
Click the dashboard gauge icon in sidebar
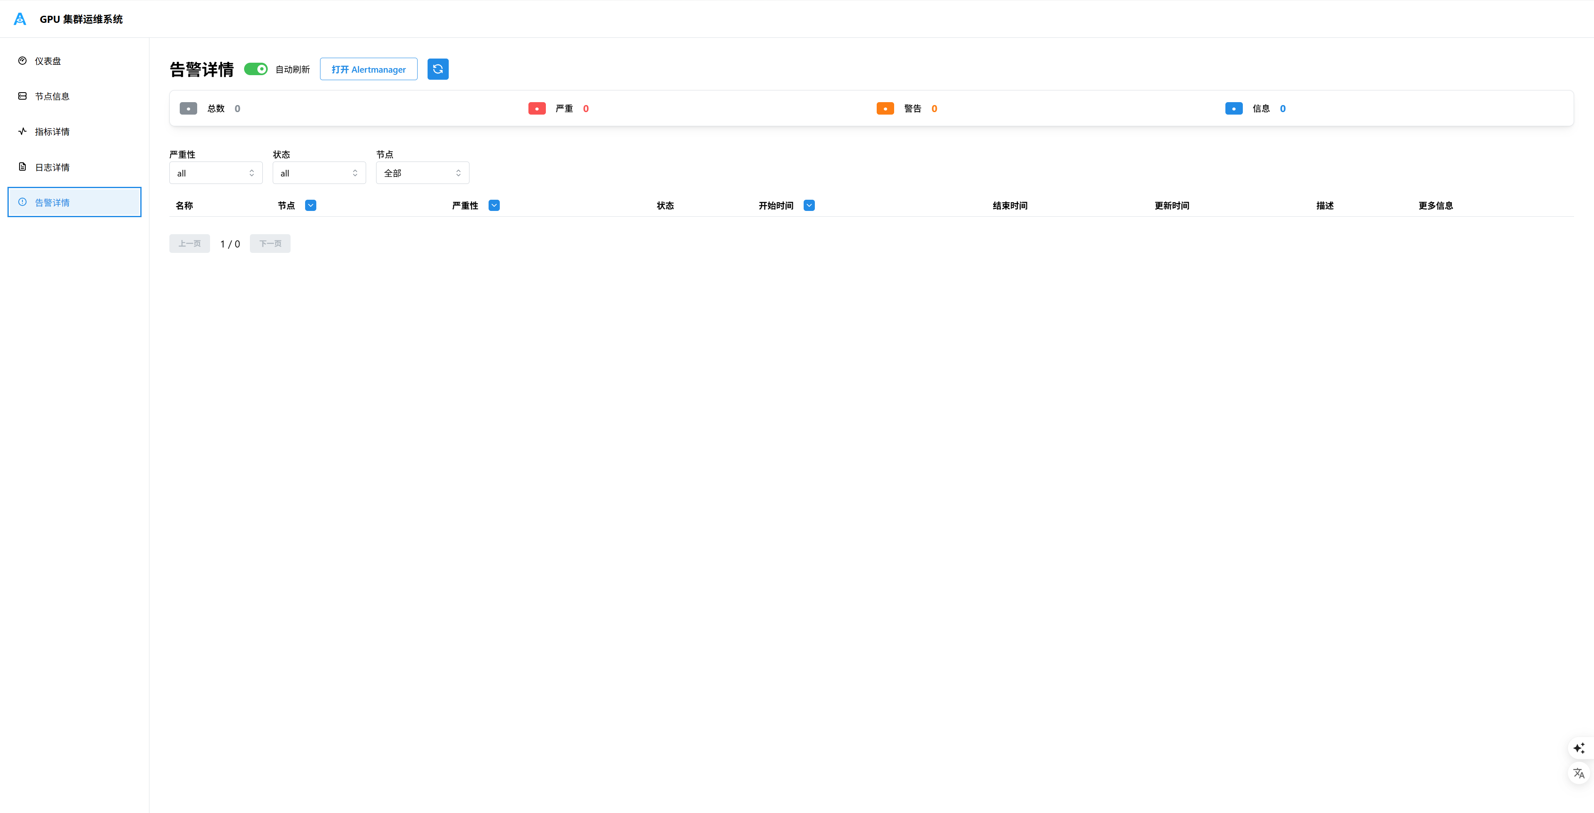22,61
